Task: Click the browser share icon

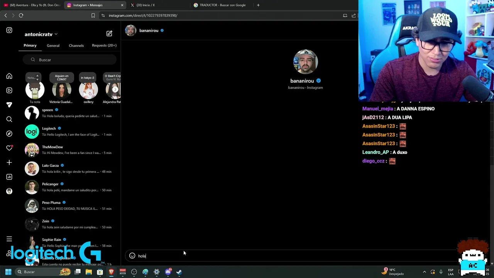Action: pos(354,15)
